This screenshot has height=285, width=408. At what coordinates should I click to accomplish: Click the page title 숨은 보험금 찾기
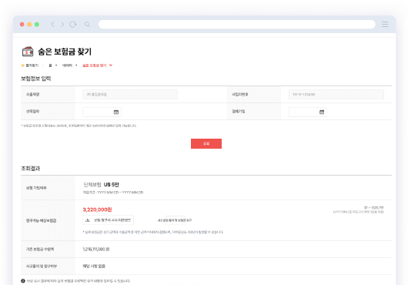(65, 52)
